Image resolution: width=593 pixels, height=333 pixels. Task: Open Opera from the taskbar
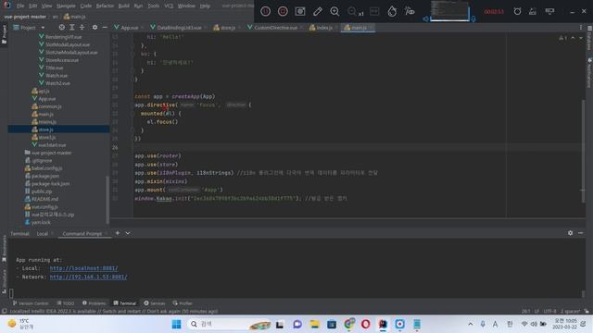(x=366, y=324)
